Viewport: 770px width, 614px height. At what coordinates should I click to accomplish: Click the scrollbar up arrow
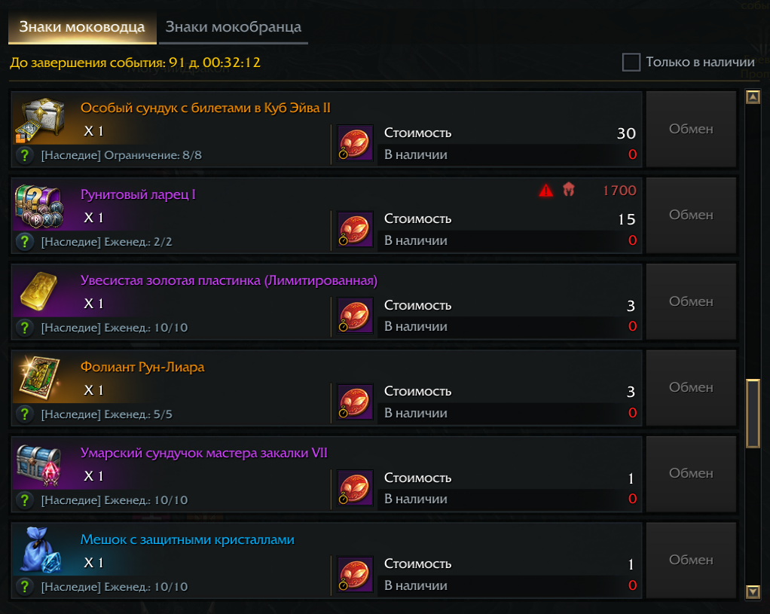(751, 97)
